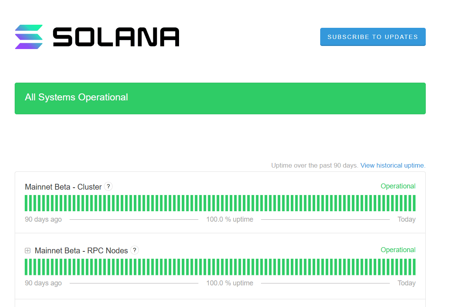Open the View historical uptime link

point(392,165)
